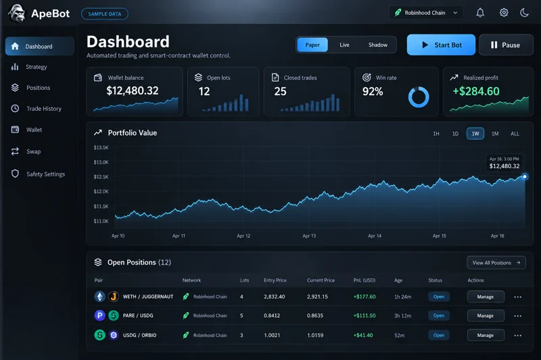Manage the USDG / ORBIO position

[x=486, y=335]
